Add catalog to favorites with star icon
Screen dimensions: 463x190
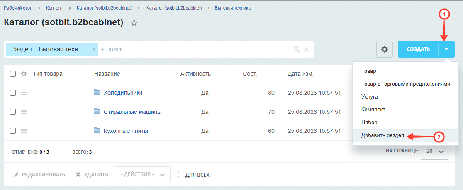click(134, 23)
